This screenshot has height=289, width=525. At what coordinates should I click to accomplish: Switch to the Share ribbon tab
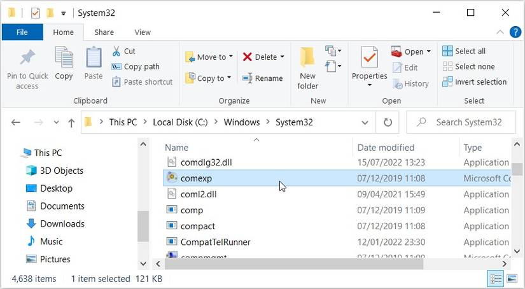click(104, 32)
